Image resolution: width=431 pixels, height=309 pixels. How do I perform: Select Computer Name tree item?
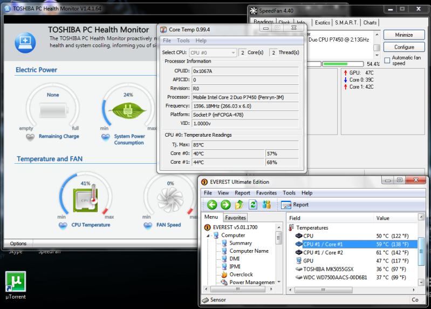[x=245, y=251]
